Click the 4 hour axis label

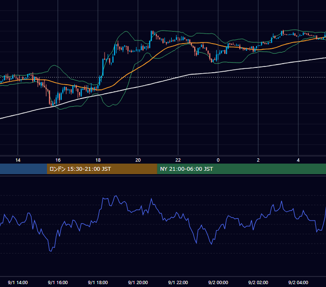(298, 160)
